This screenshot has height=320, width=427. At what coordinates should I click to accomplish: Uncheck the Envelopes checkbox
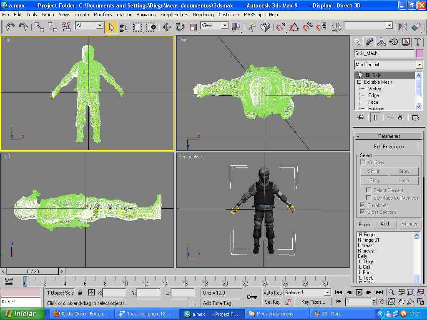363,205
